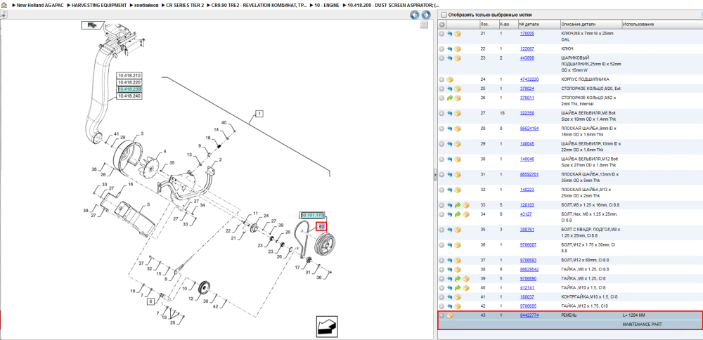Viewport: 703px width, 340px height.
Task: Select callout 43 on the diagram
Action: pyautogui.click(x=321, y=226)
